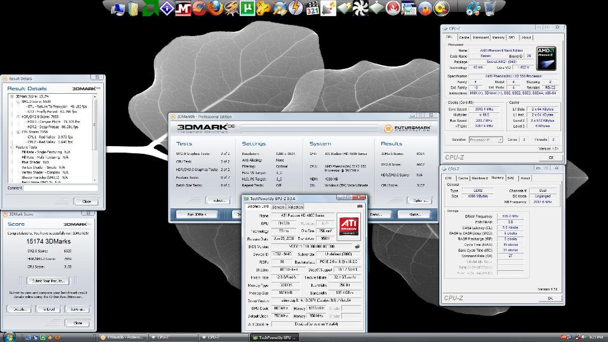Click Close in Result Details window
The width and height of the screenshot is (608, 342).
86,202
